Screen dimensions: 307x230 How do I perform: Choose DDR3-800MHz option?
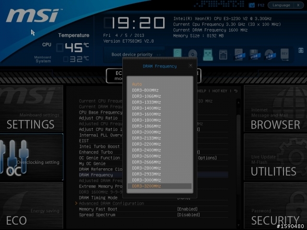point(145,91)
